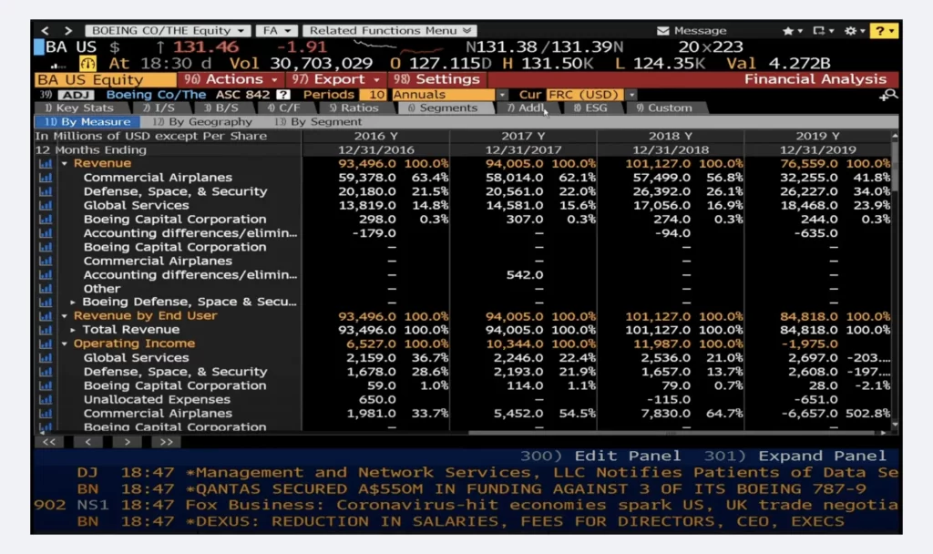Open the yellow help question mark
Viewport: 933px width, 554px height.
(884, 30)
